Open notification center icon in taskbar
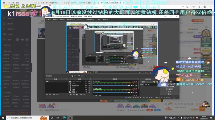 [x=211, y=118]
